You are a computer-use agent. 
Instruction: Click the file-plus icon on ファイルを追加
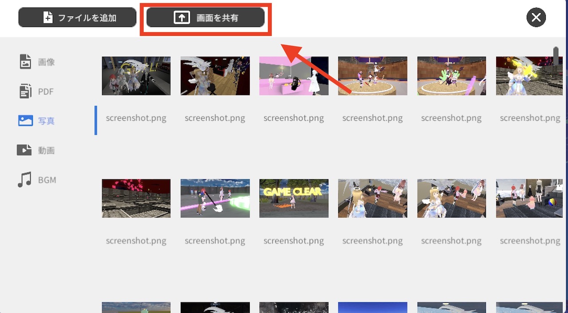(x=48, y=18)
